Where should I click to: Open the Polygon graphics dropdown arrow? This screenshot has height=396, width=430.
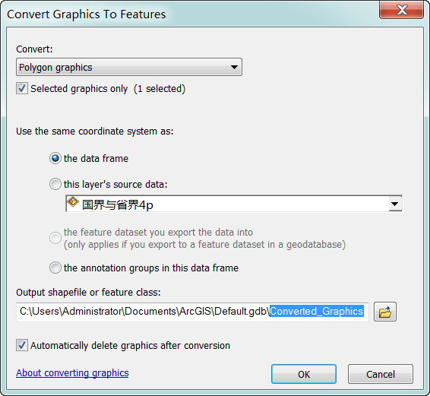[234, 67]
